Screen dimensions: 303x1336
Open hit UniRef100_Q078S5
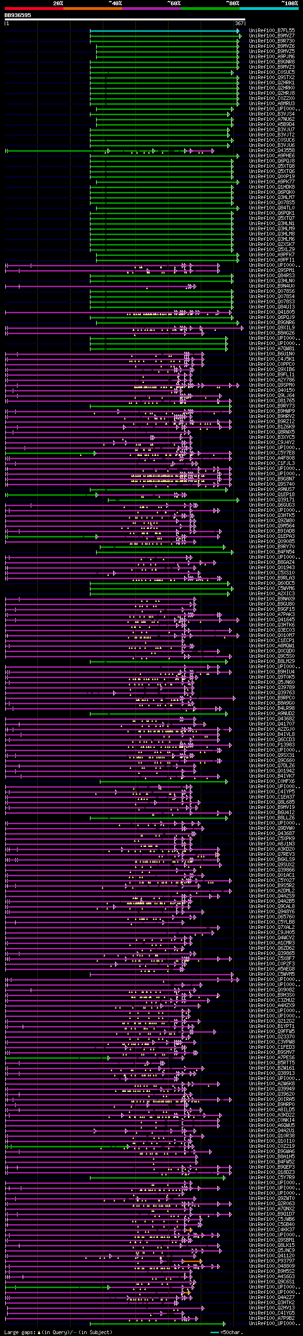[272, 202]
